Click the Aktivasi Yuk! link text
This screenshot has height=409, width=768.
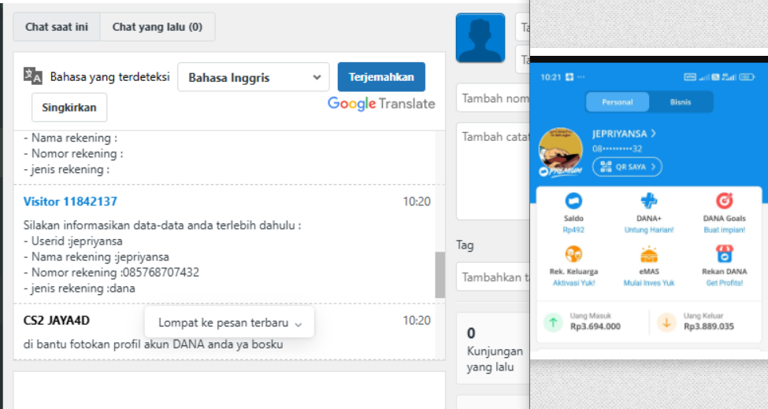[x=573, y=283]
